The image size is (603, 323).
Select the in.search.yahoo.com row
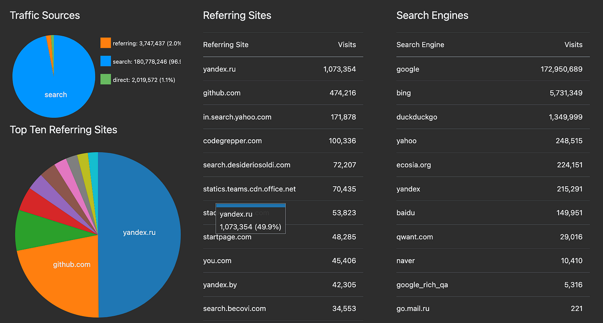coord(283,117)
